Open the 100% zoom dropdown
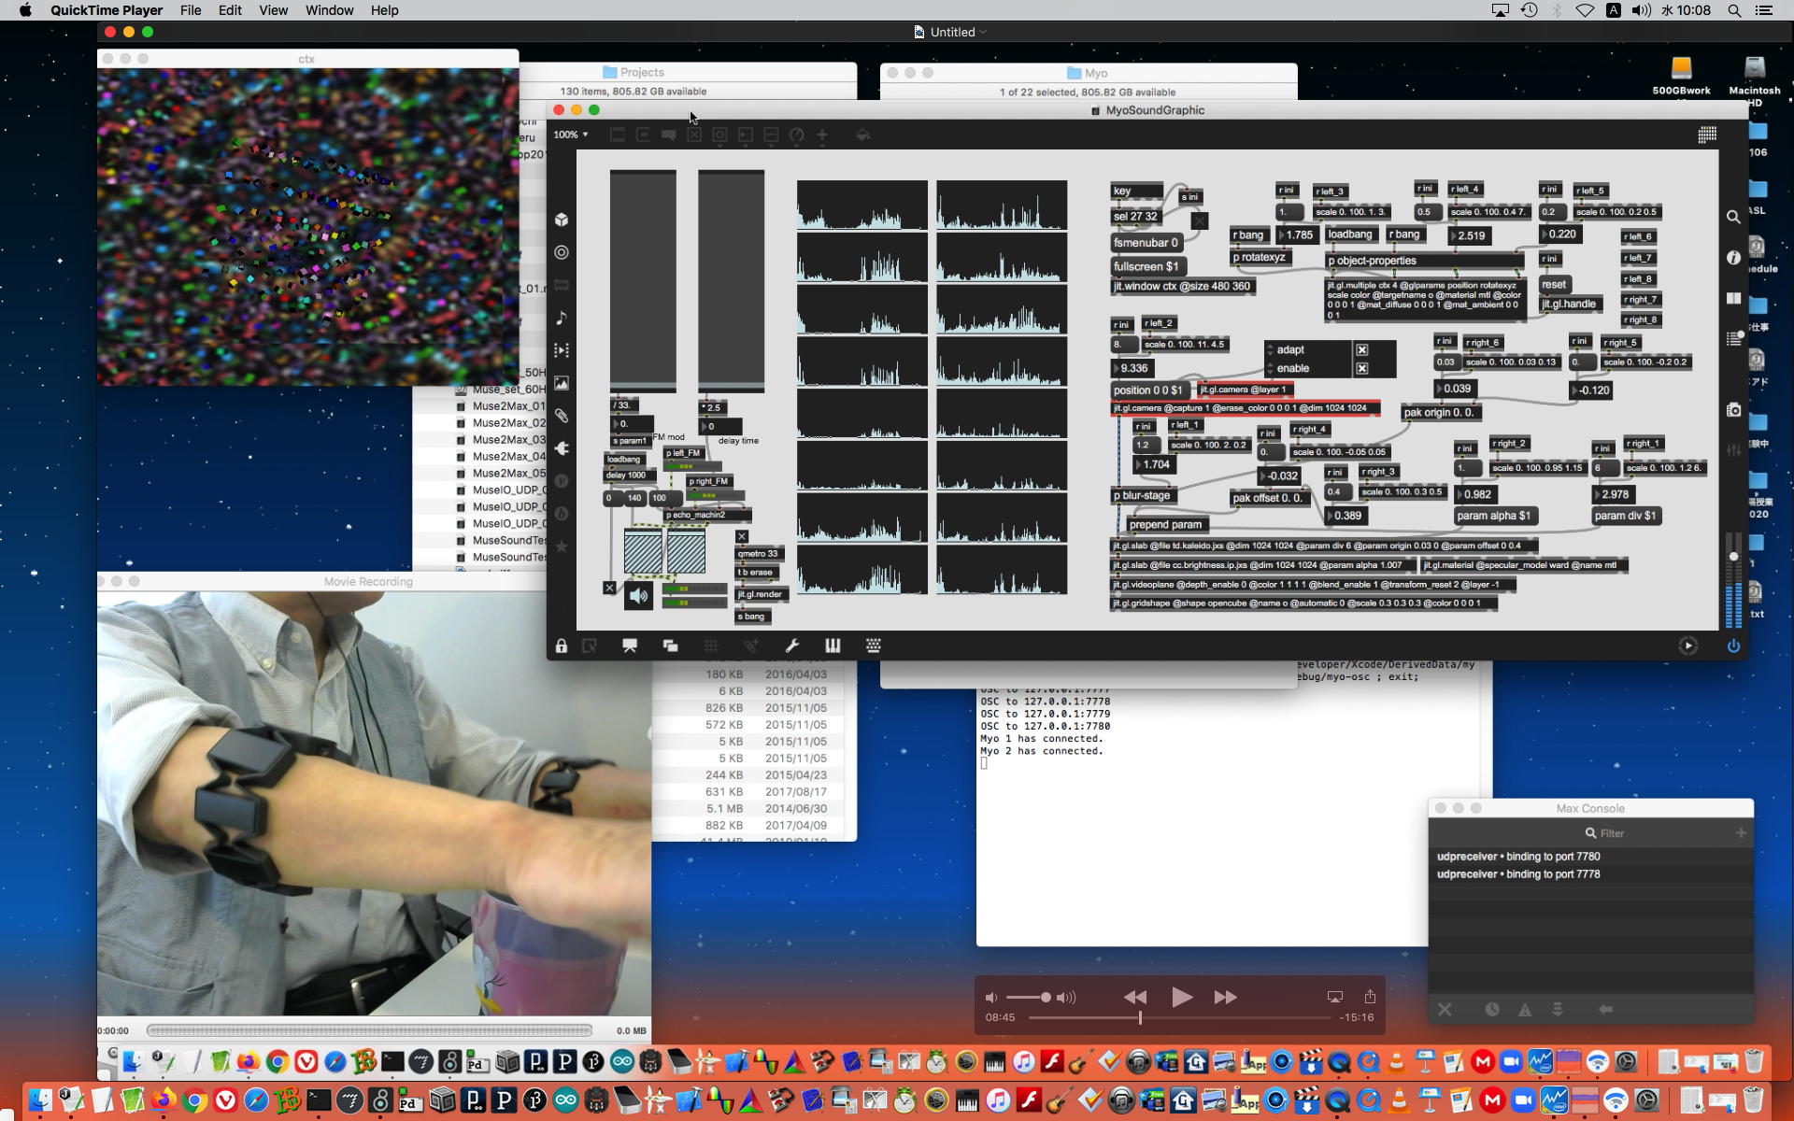 571,135
